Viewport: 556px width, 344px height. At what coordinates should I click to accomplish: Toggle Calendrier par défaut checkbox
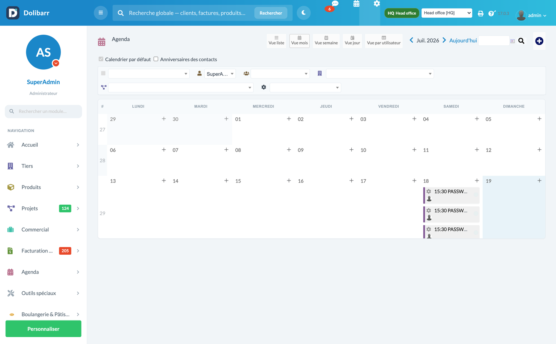coord(101,59)
